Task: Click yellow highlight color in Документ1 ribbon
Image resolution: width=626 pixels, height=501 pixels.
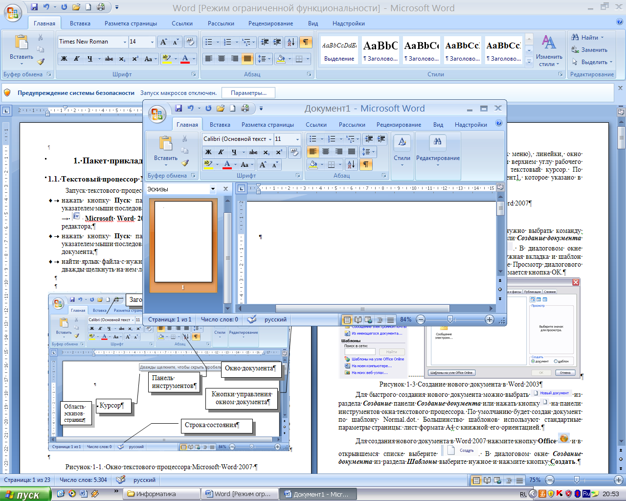Action: 208,165
